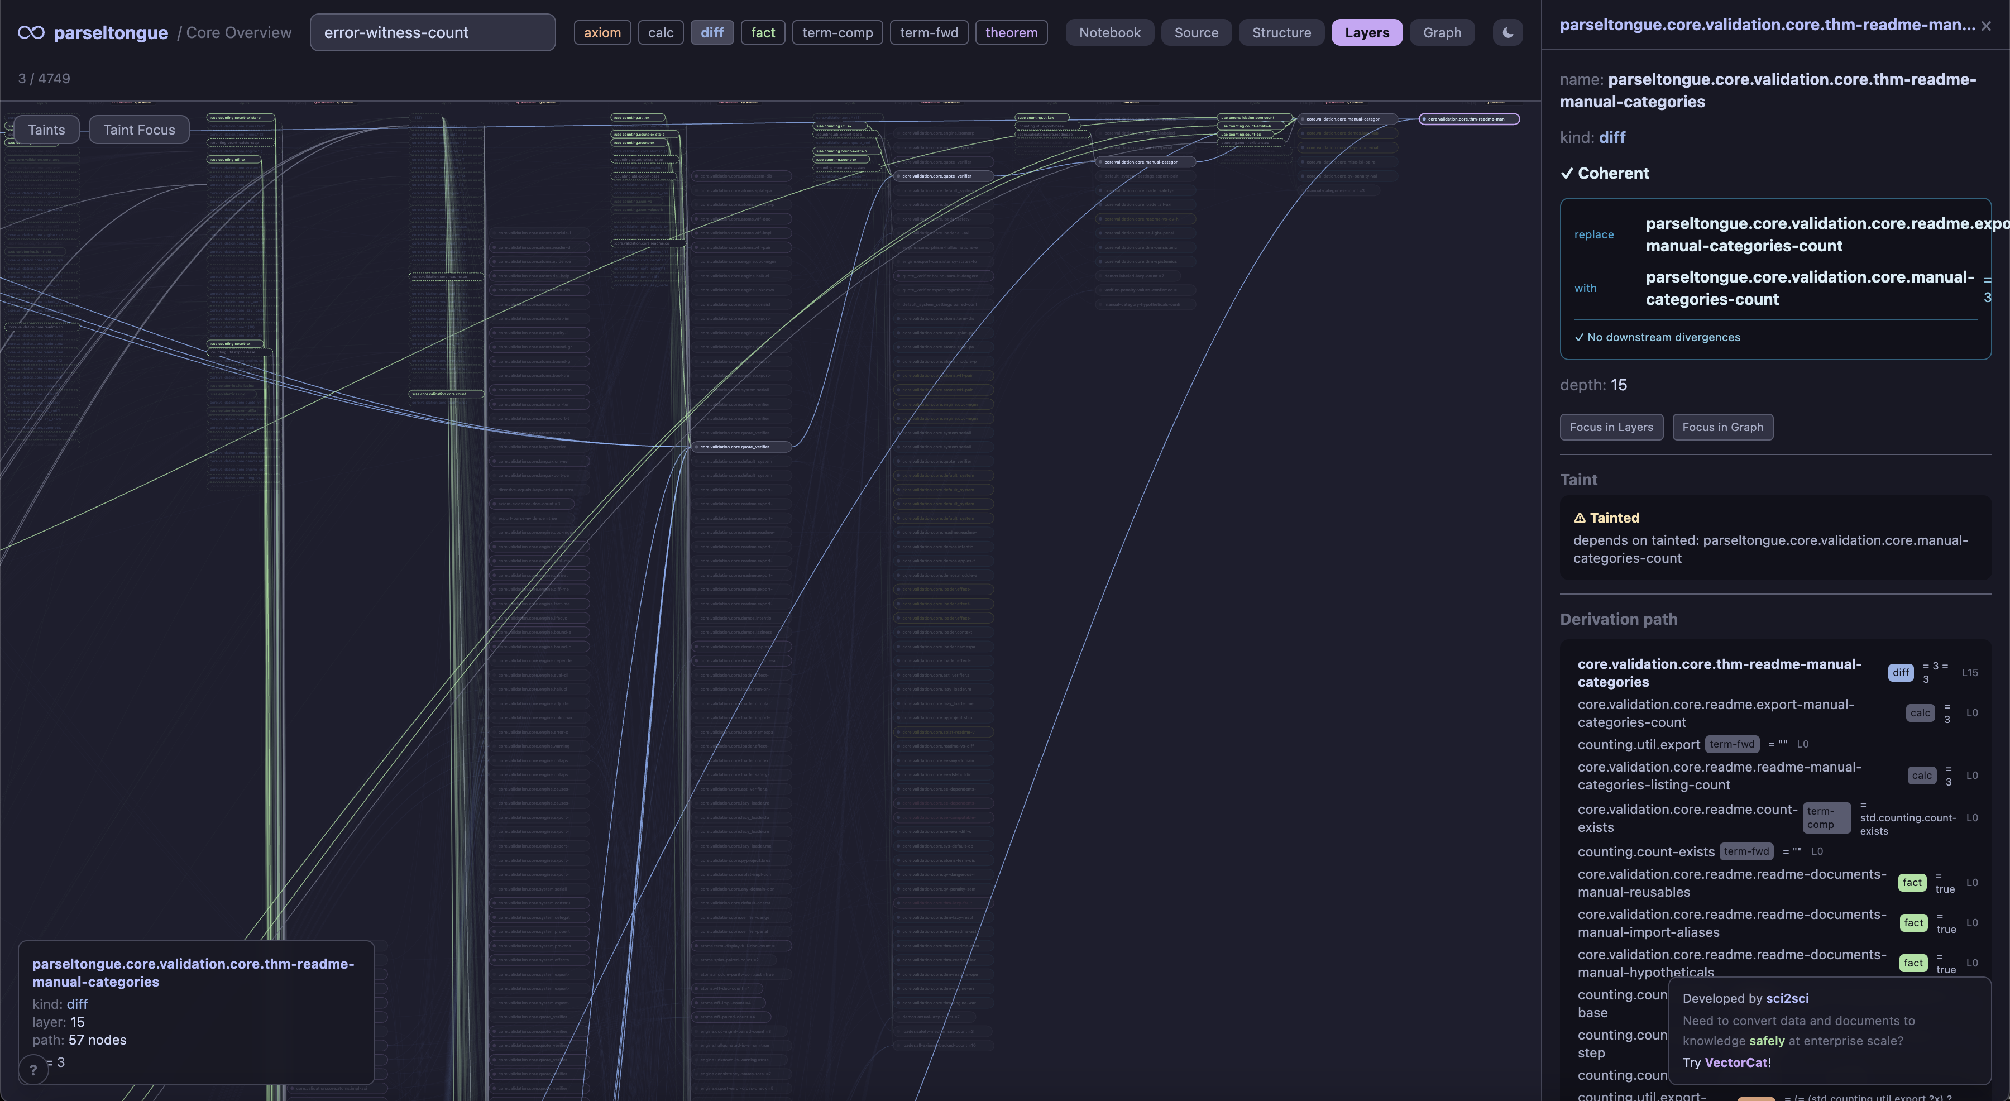The image size is (2010, 1101).
Task: Click the calc badge on readme.export-manual-categories-count
Action: coord(1921,712)
